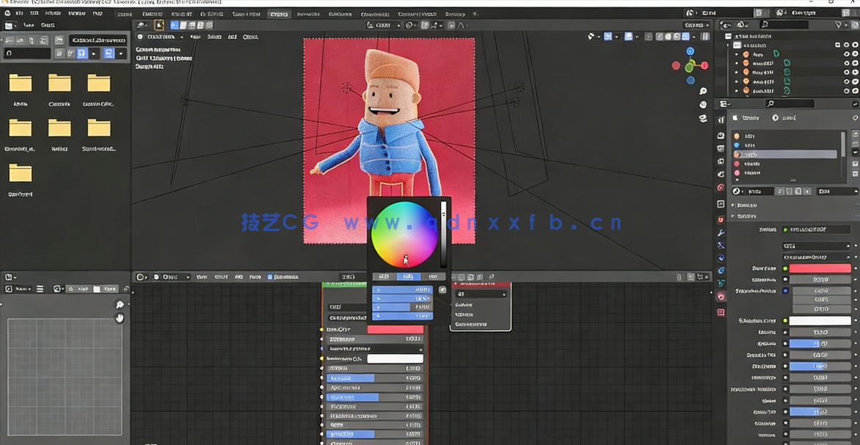860x445 pixels.
Task: Hide the first mesh in the Outliner
Action: (x=846, y=54)
